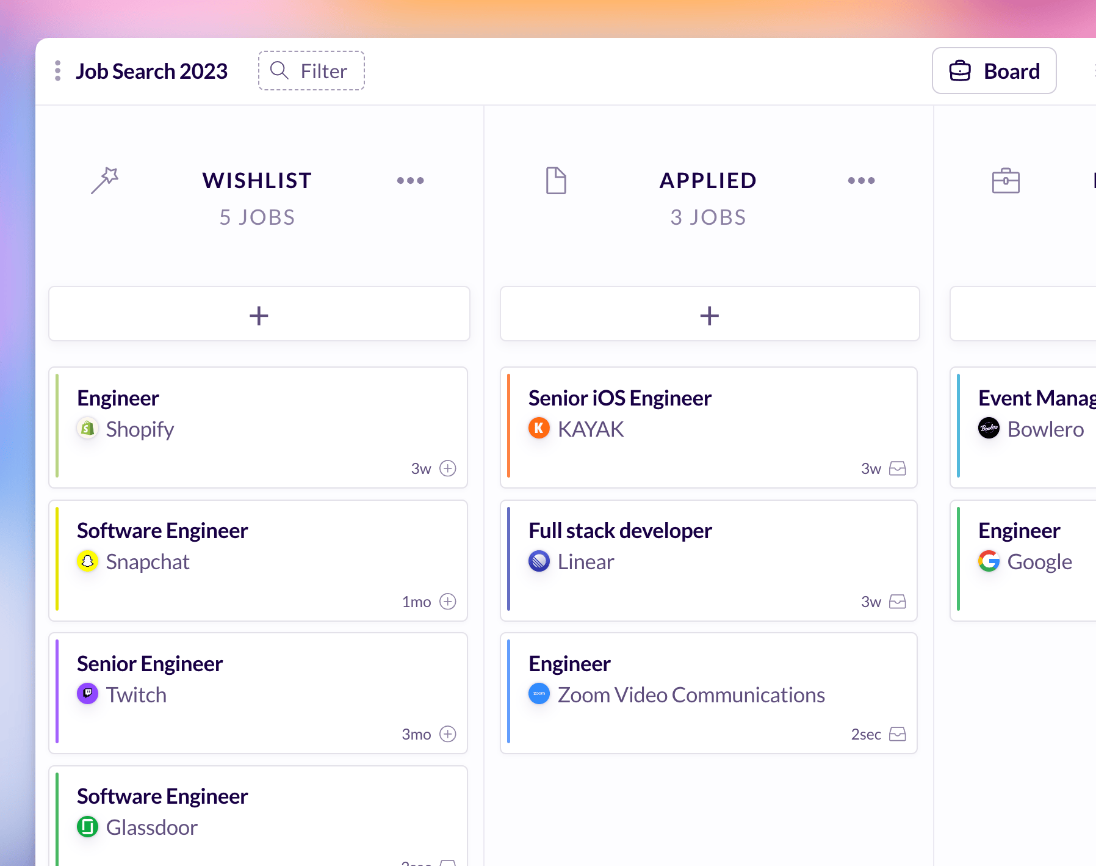Add a new job to Wishlist
This screenshot has height=866, width=1096.
pyautogui.click(x=259, y=314)
